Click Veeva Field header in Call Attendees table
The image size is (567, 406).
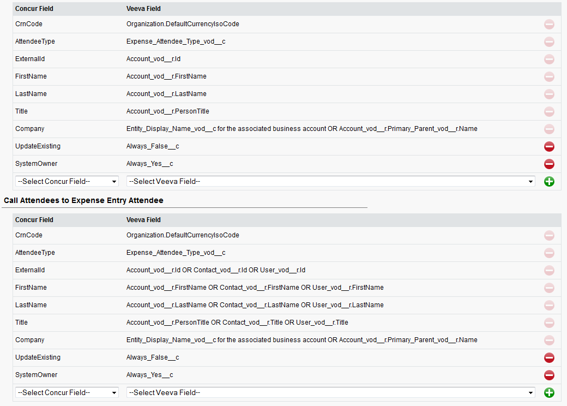pos(143,220)
